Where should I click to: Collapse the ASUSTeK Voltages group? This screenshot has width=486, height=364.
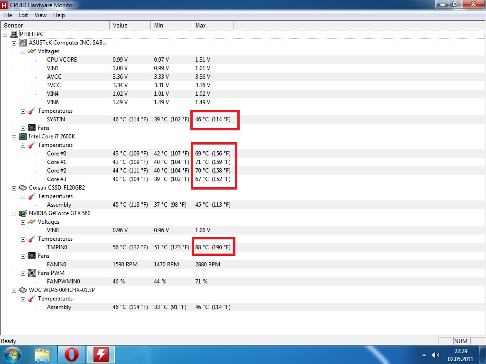point(23,52)
